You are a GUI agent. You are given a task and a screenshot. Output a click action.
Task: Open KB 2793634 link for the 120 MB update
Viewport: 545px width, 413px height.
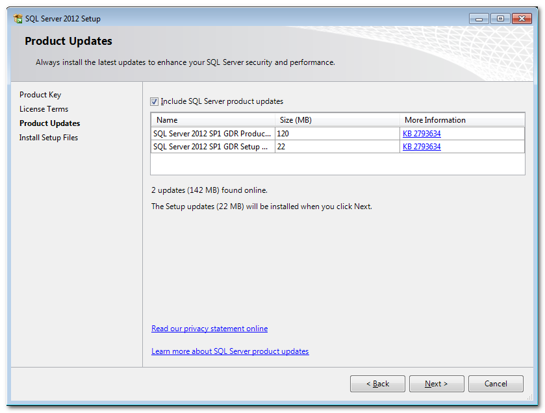click(422, 134)
